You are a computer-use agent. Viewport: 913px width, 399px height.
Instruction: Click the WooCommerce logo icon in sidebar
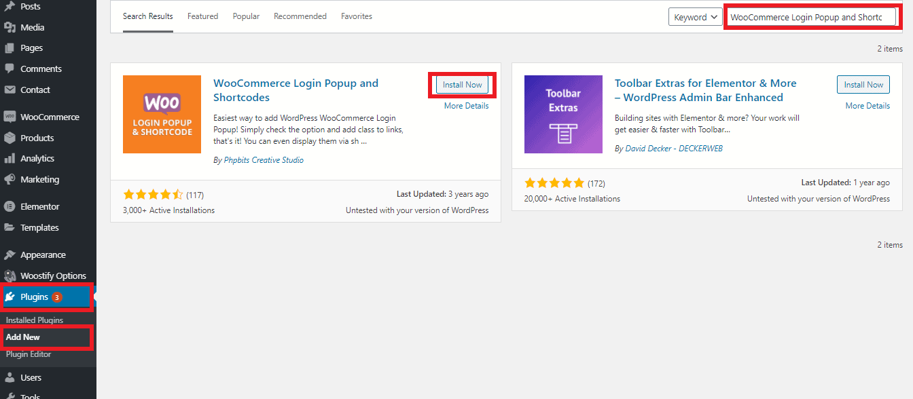pos(10,117)
